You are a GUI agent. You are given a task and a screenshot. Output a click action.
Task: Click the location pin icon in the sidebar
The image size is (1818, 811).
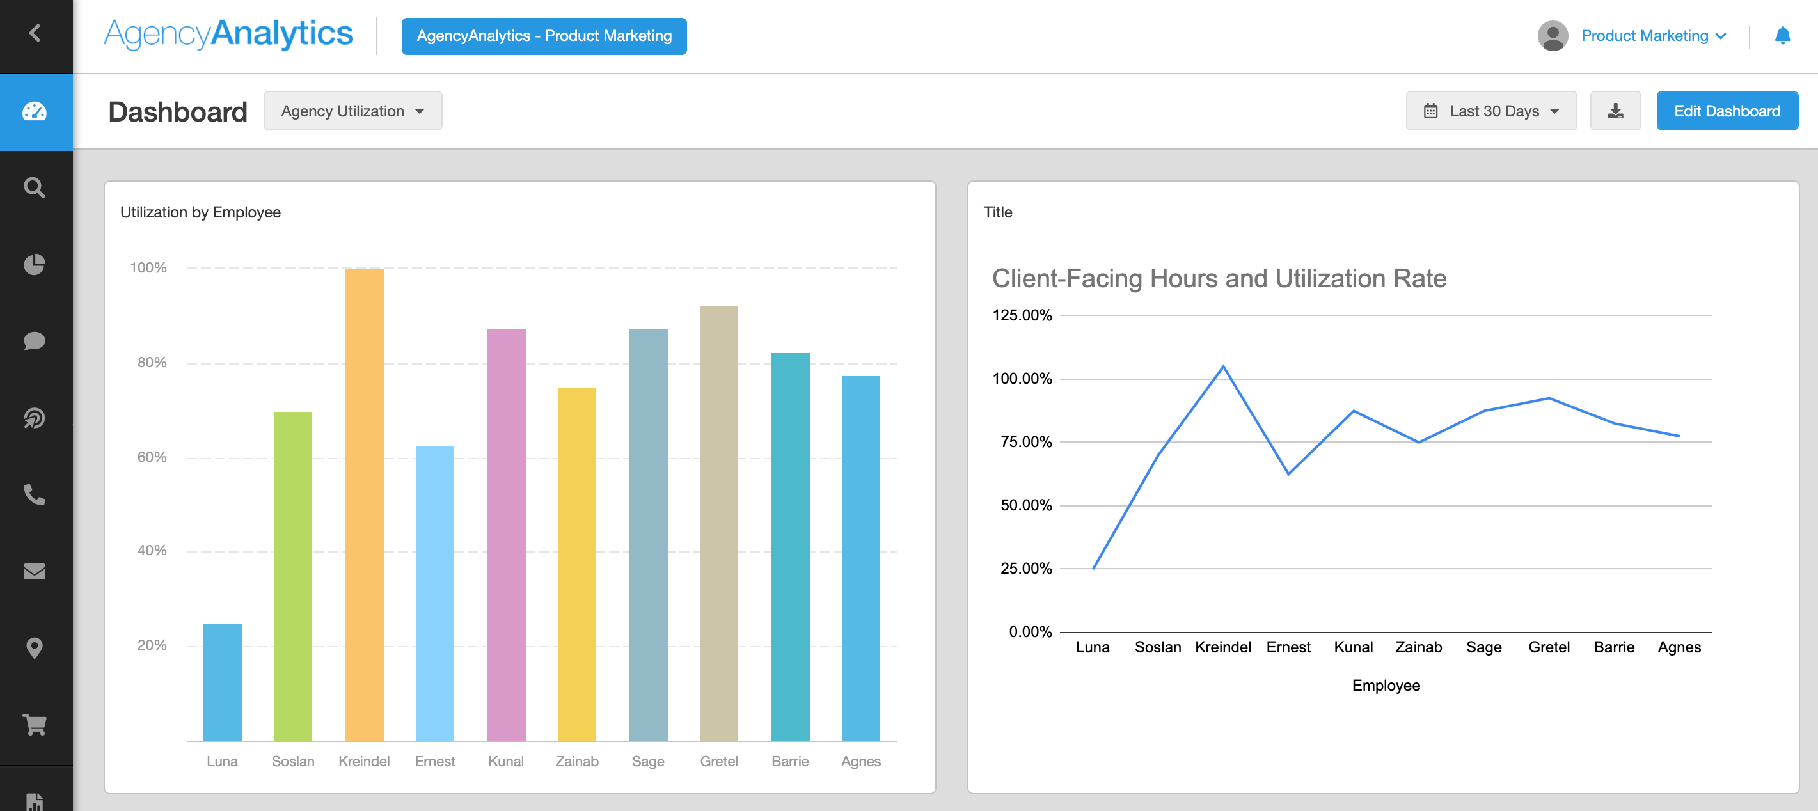(x=35, y=645)
